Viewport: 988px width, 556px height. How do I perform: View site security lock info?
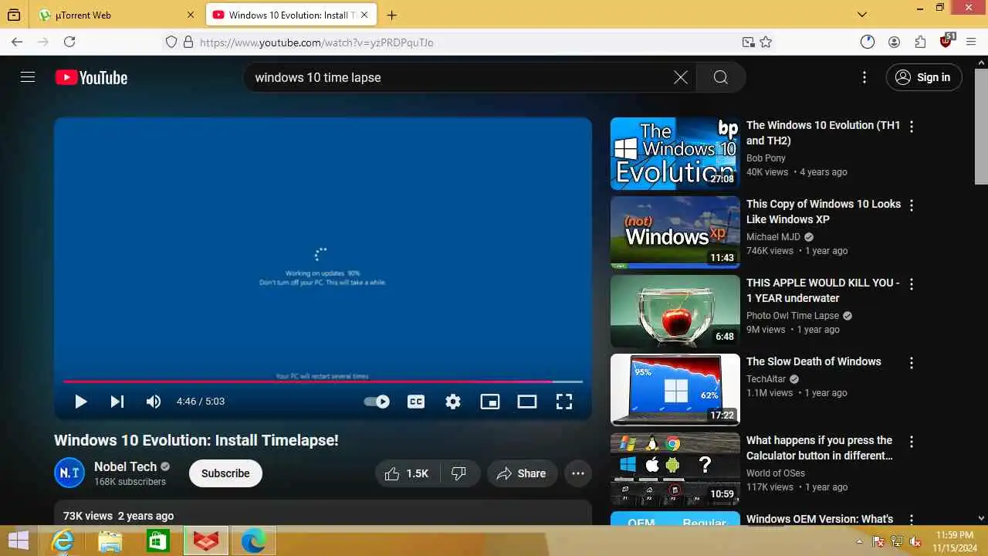coord(188,42)
